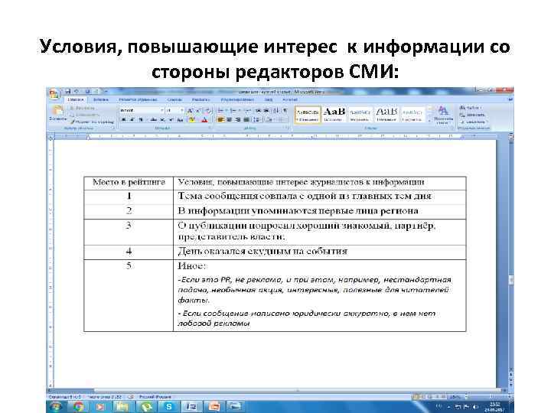The image size is (551, 413).
Task: Open the uTorrent taskbar icon
Action: coord(146,407)
